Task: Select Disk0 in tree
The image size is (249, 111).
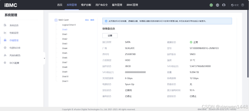Action: pyautogui.click(x=65, y=30)
